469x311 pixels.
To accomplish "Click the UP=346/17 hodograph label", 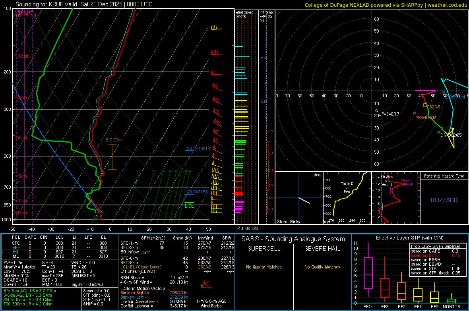I will [x=389, y=114].
